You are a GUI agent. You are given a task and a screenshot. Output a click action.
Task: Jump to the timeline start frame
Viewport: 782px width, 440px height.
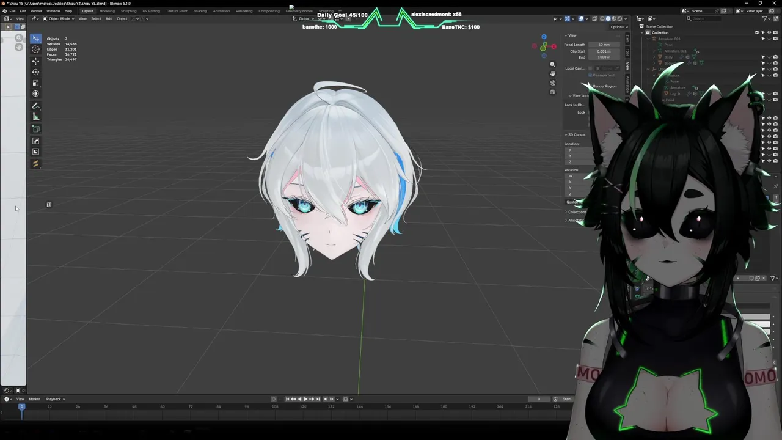tap(287, 399)
